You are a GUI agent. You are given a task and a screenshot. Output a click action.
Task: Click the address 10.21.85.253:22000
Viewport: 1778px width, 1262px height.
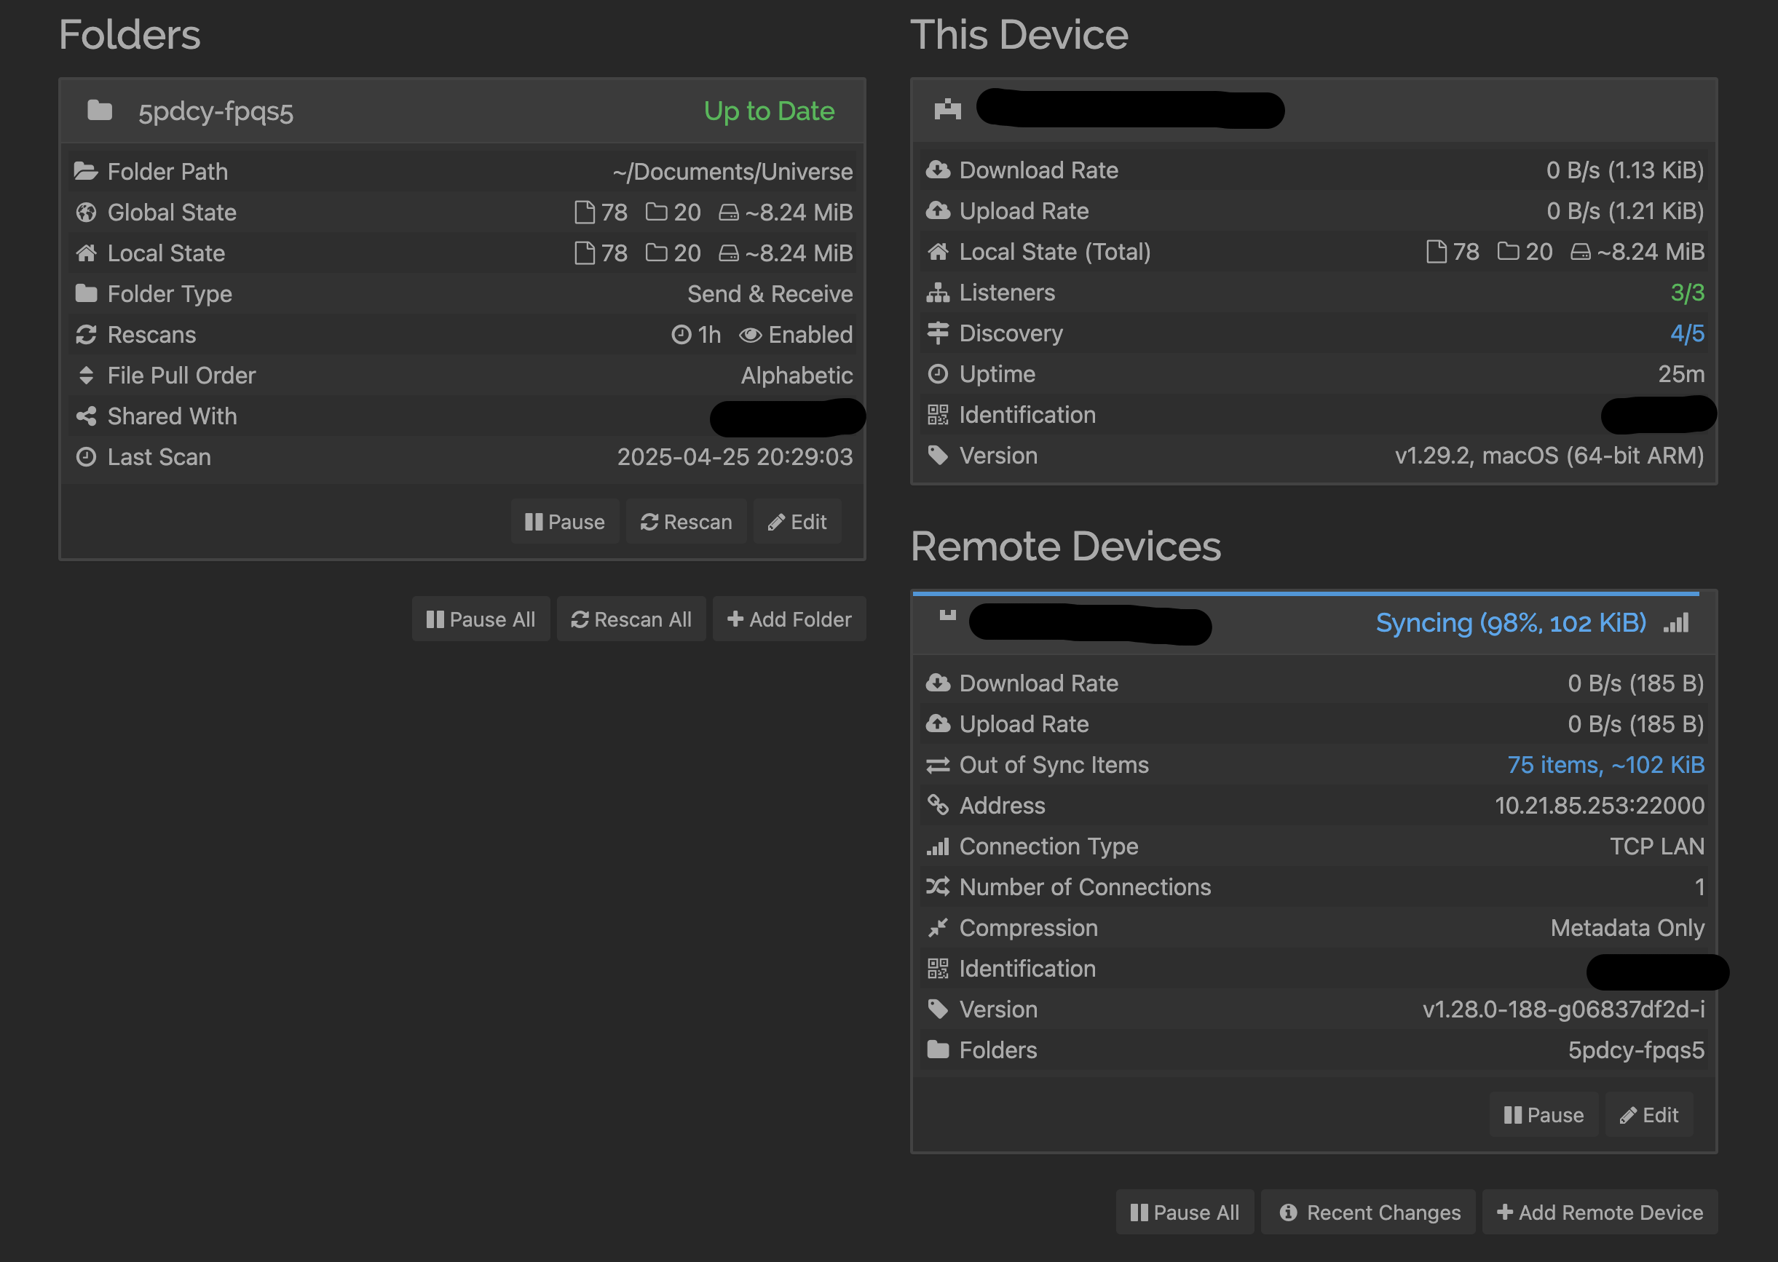[1599, 805]
